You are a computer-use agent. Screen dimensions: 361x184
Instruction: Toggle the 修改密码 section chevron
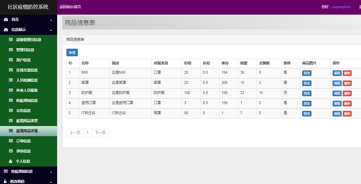[x=51, y=182]
